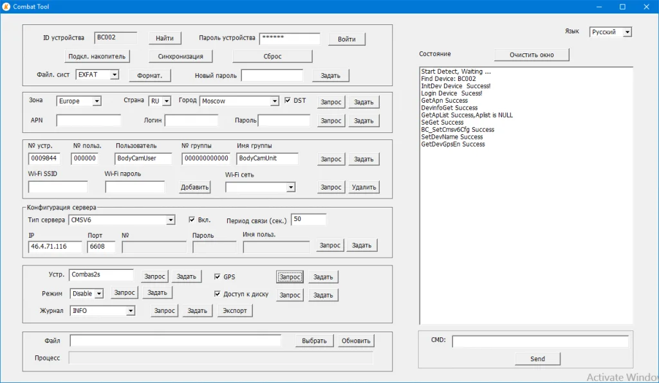Click the Combat Tool app icon in title bar
The width and height of the screenshot is (659, 383).
(x=6, y=6)
